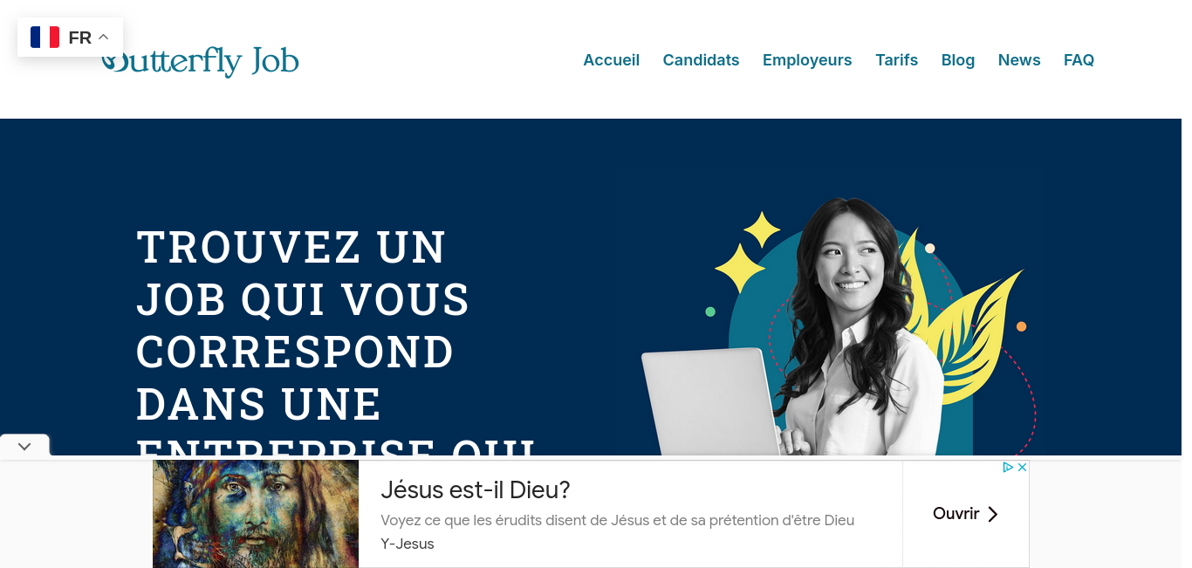Click the 'Jésus est-il Dieu?' ad title
Screen dimensions: 1192x568
(475, 489)
